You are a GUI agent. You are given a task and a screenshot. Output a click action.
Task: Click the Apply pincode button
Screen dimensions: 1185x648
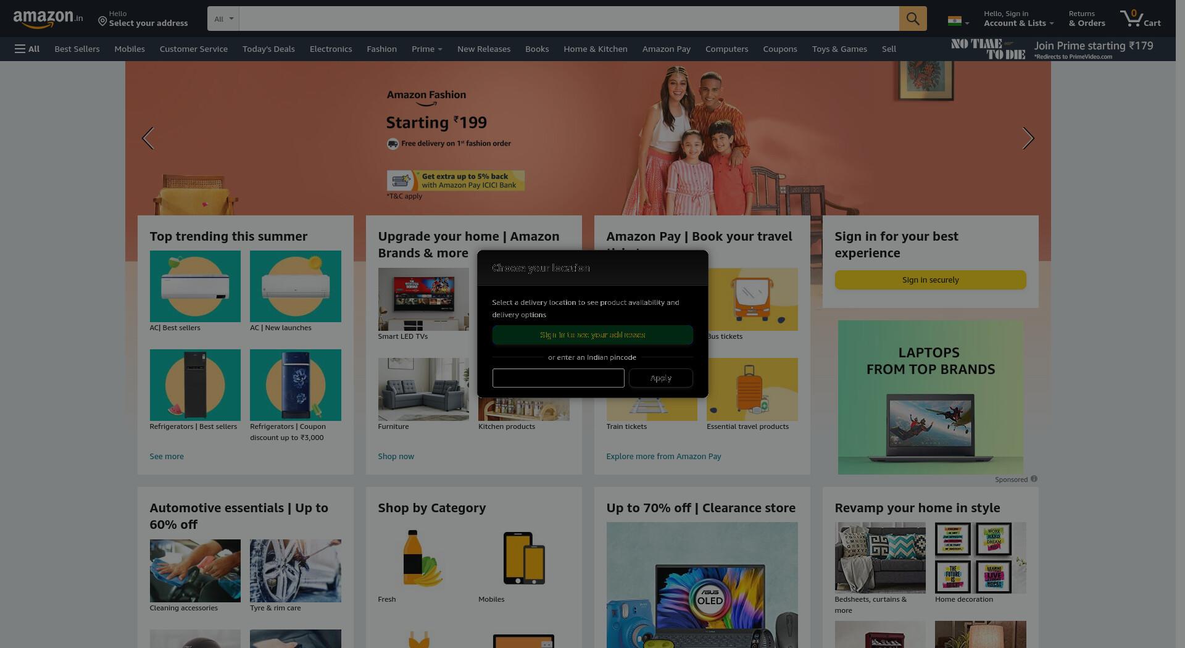pyautogui.click(x=661, y=378)
